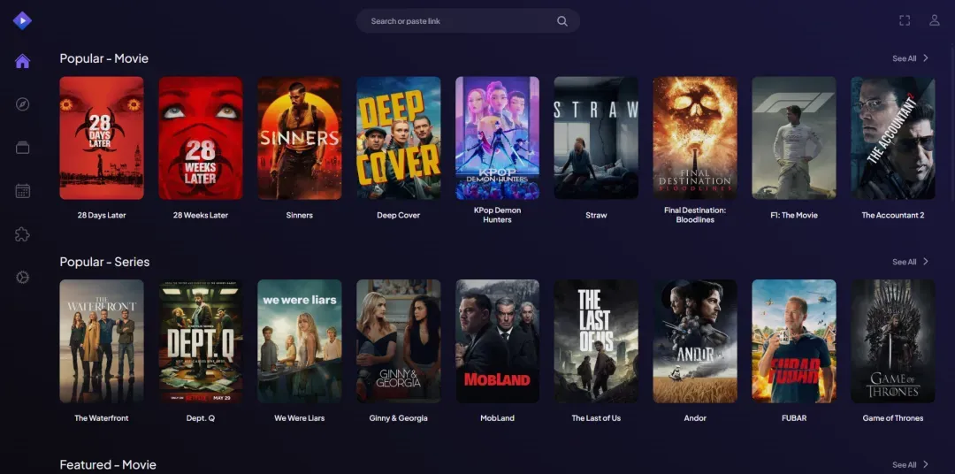Click the search magnifier icon

(x=562, y=21)
